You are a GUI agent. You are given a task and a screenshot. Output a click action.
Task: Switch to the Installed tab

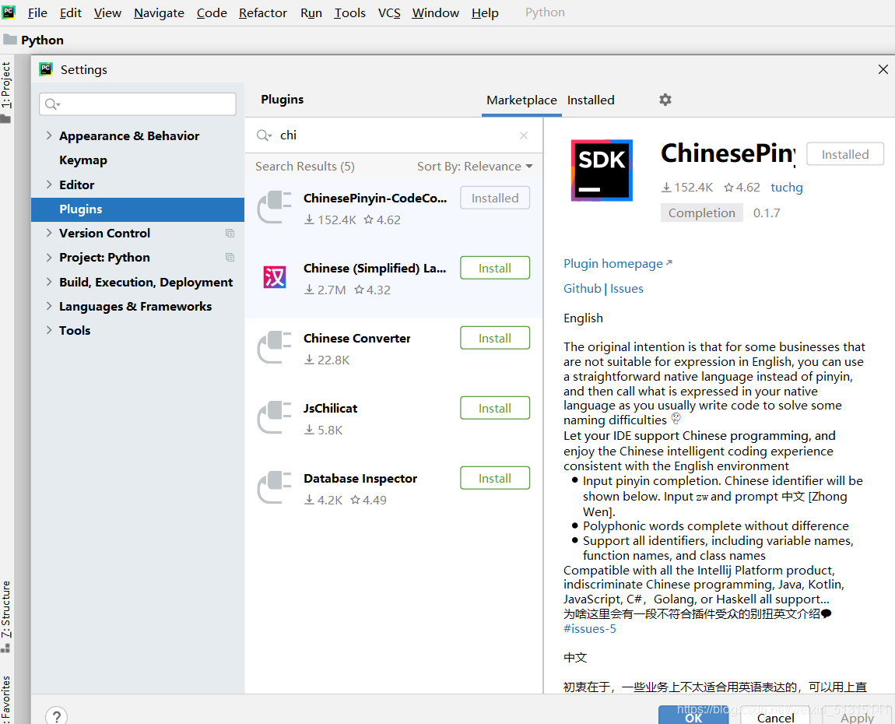(x=591, y=100)
